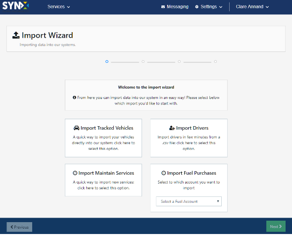Screen dimensions: 292x235
Task: Select the third wizard step indicator
Action: 179,62
